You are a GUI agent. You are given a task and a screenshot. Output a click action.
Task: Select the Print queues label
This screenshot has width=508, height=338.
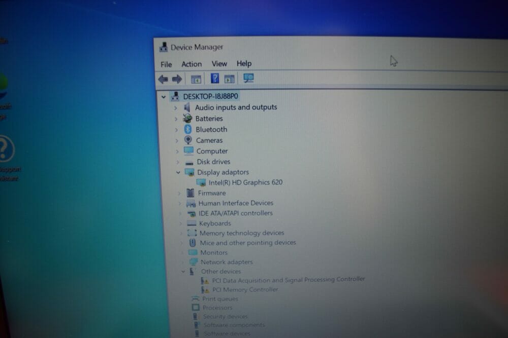[220, 298]
